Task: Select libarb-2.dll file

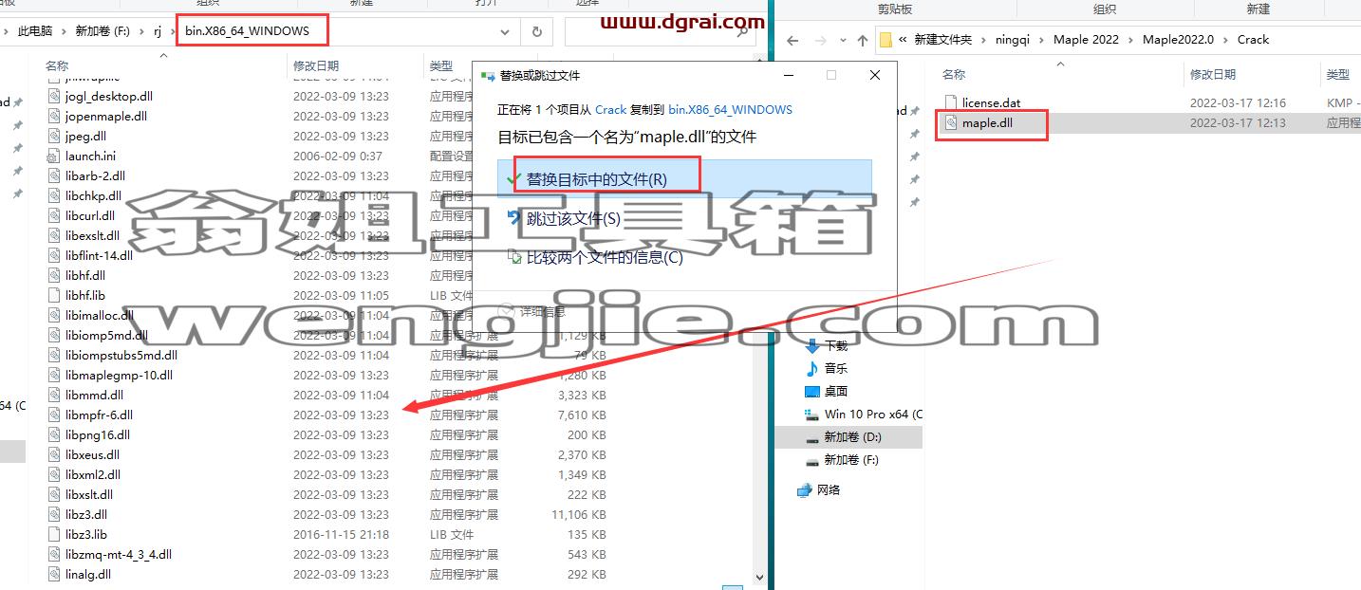Action: [95, 175]
